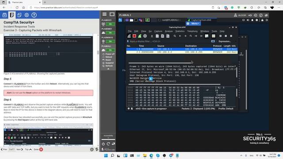Click the browser address bar
283x159 pixels.
(119, 8)
